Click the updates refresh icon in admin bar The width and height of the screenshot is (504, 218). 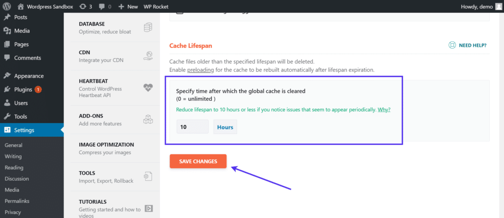click(82, 6)
